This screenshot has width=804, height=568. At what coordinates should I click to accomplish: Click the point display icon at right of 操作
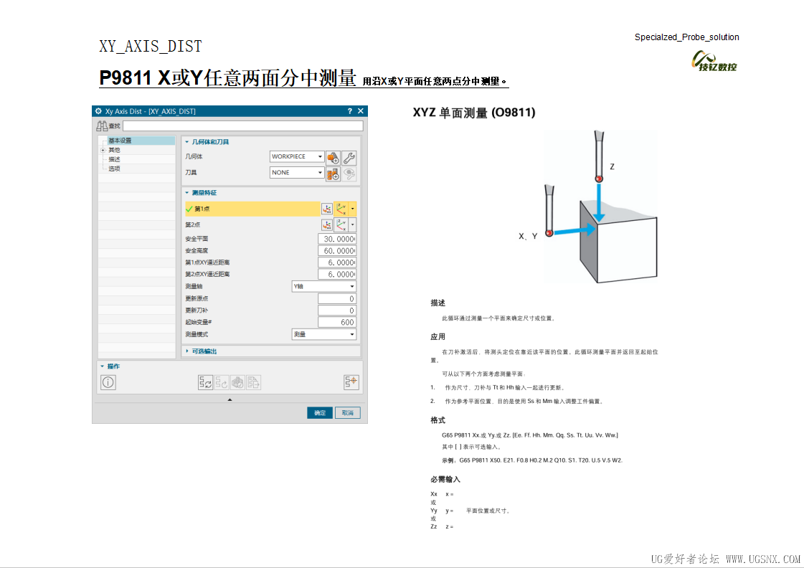pyautogui.click(x=351, y=382)
